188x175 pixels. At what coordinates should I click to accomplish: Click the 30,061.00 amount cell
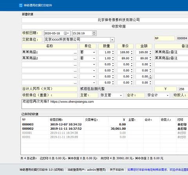[118, 129]
